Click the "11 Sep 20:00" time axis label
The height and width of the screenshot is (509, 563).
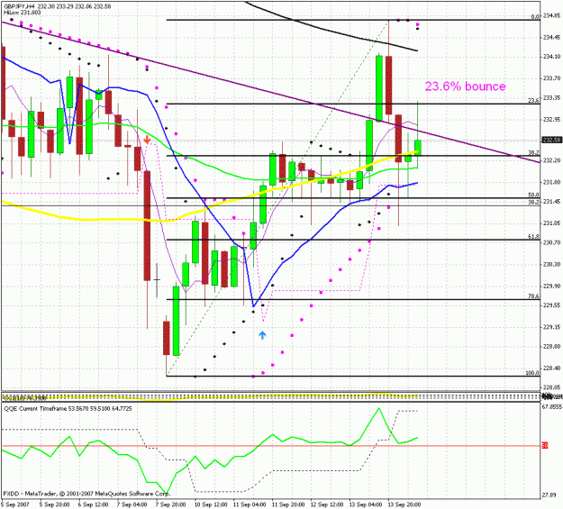pos(288,504)
